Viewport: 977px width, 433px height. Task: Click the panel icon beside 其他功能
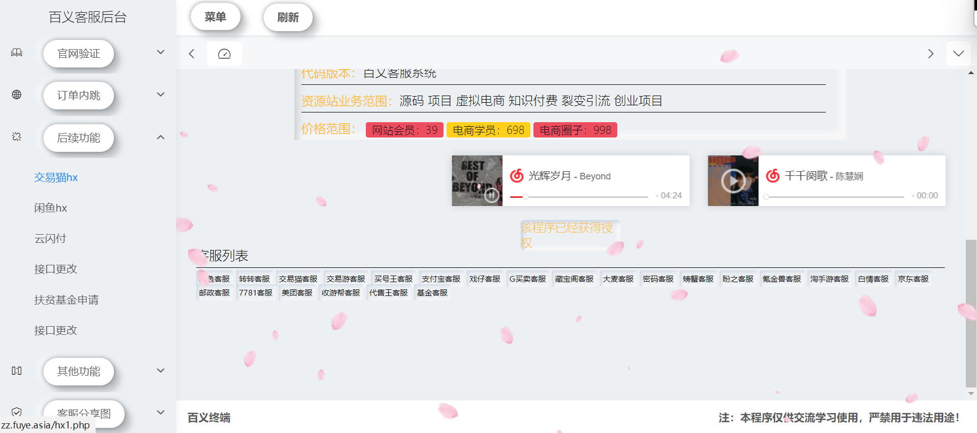click(17, 371)
